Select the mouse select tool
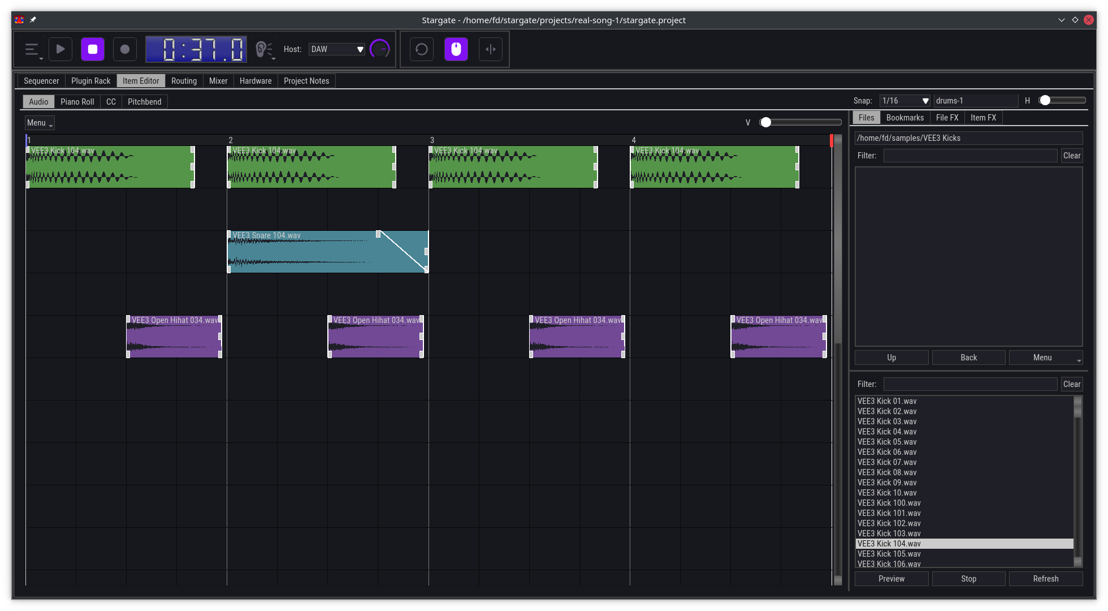Screen dimensions: 1108x611 [x=456, y=49]
